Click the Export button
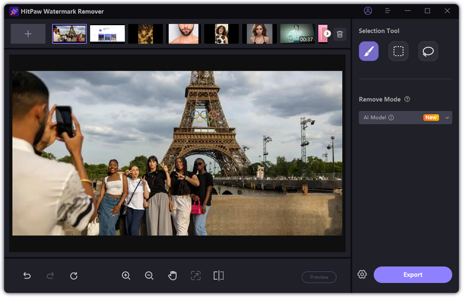Viewport: 463px width, 297px height. (x=413, y=275)
